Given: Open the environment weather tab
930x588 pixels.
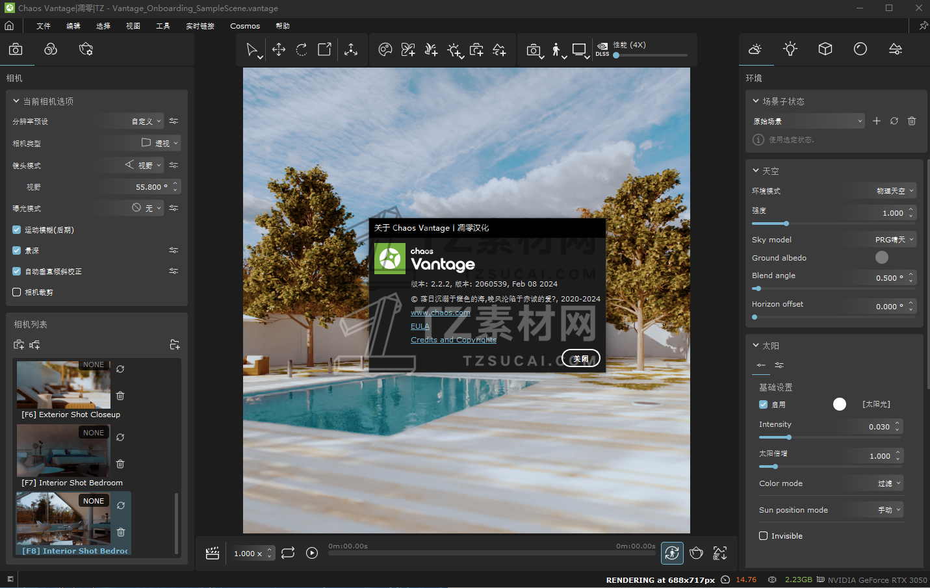Looking at the screenshot, I should pos(755,49).
